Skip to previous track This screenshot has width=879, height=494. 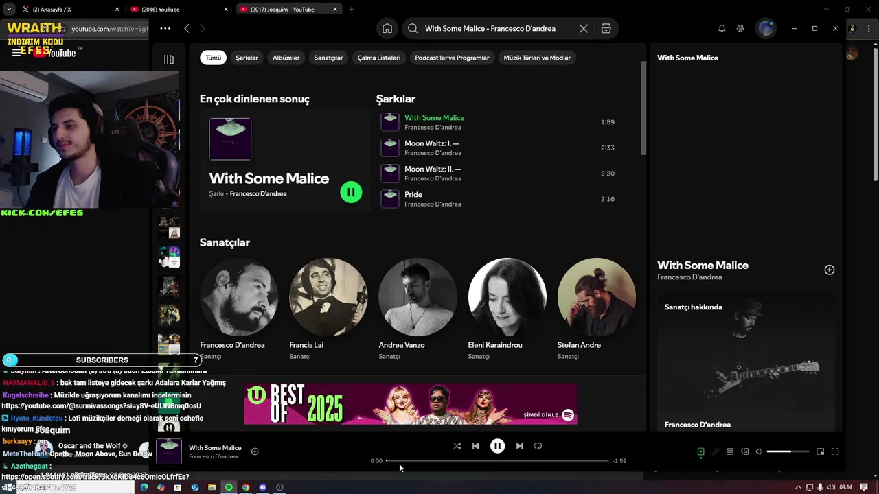pyautogui.click(x=475, y=446)
